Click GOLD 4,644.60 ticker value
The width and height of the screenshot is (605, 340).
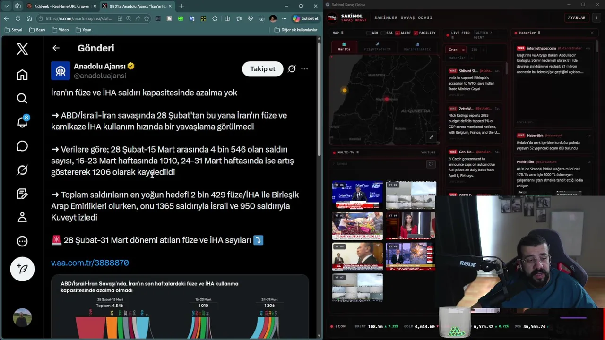point(425,326)
